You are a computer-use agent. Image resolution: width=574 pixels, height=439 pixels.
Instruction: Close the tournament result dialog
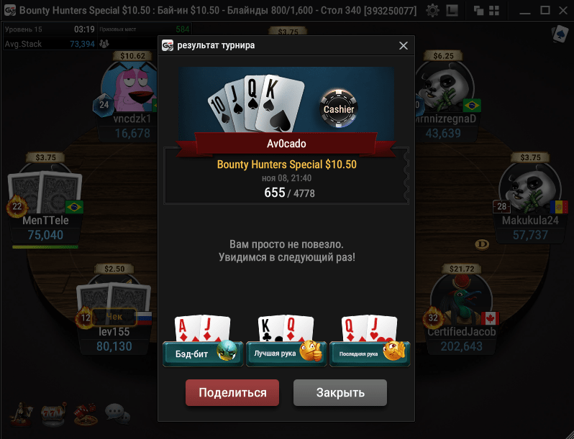click(x=404, y=45)
